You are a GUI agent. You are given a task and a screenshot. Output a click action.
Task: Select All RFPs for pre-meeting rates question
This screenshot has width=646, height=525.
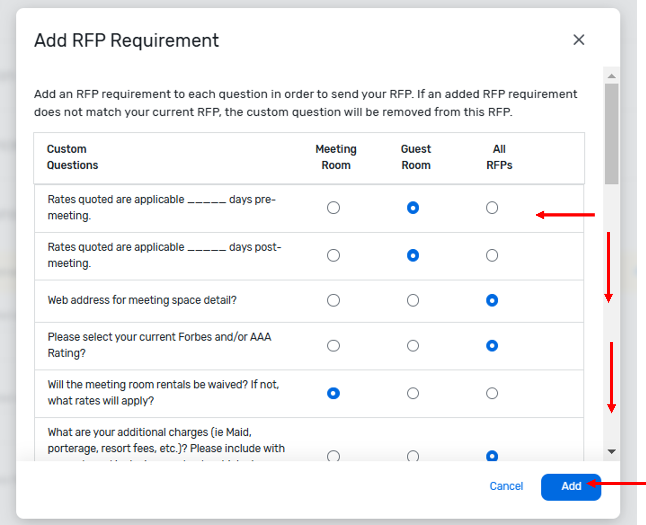[492, 208]
